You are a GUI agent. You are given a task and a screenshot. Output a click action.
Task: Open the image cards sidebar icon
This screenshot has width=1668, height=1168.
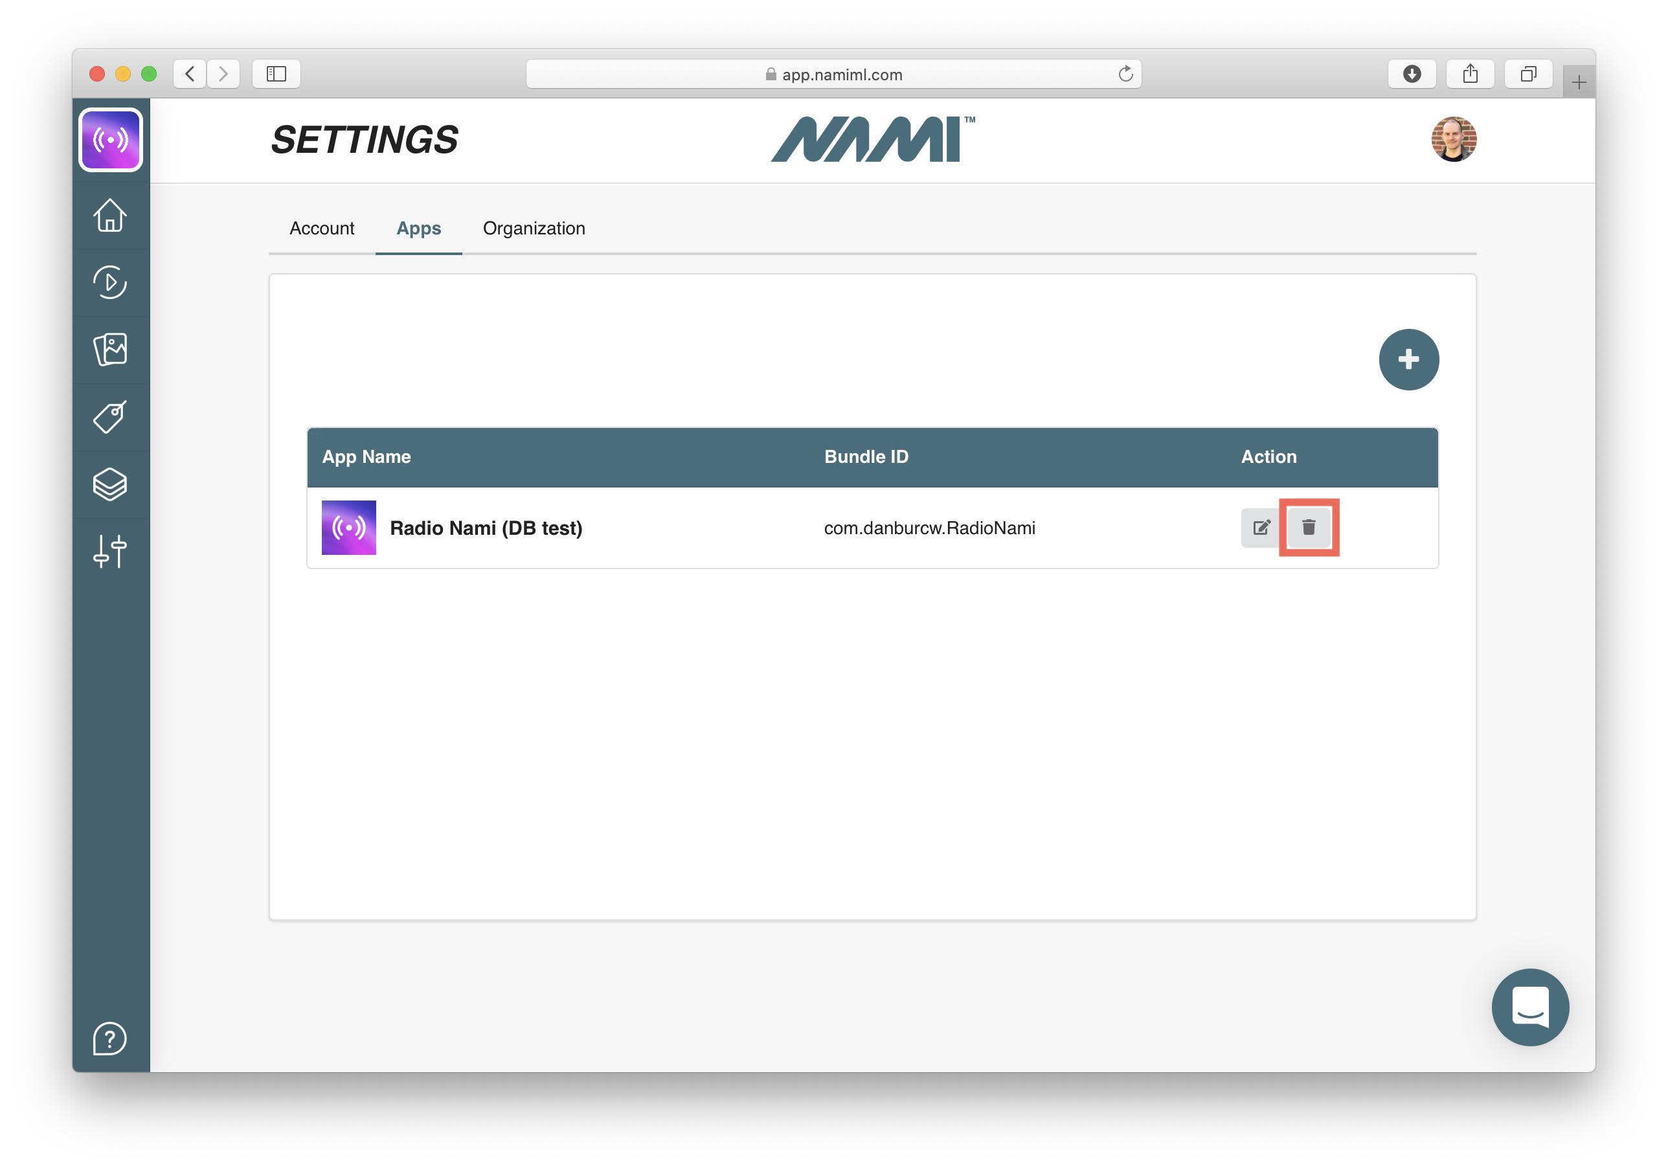(x=111, y=350)
